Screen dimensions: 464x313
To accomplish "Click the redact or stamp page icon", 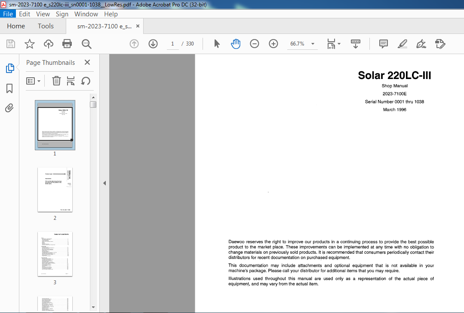I will click(440, 44).
